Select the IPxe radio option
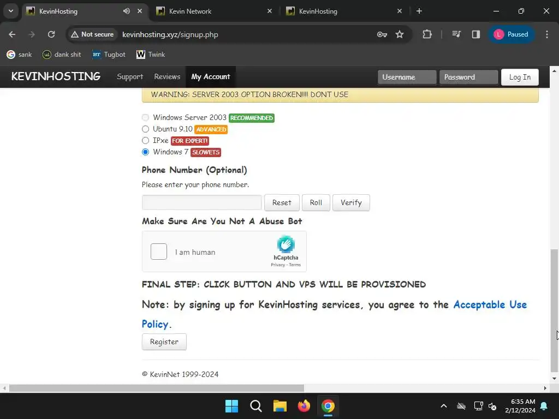This screenshot has height=419, width=559. pyautogui.click(x=145, y=140)
